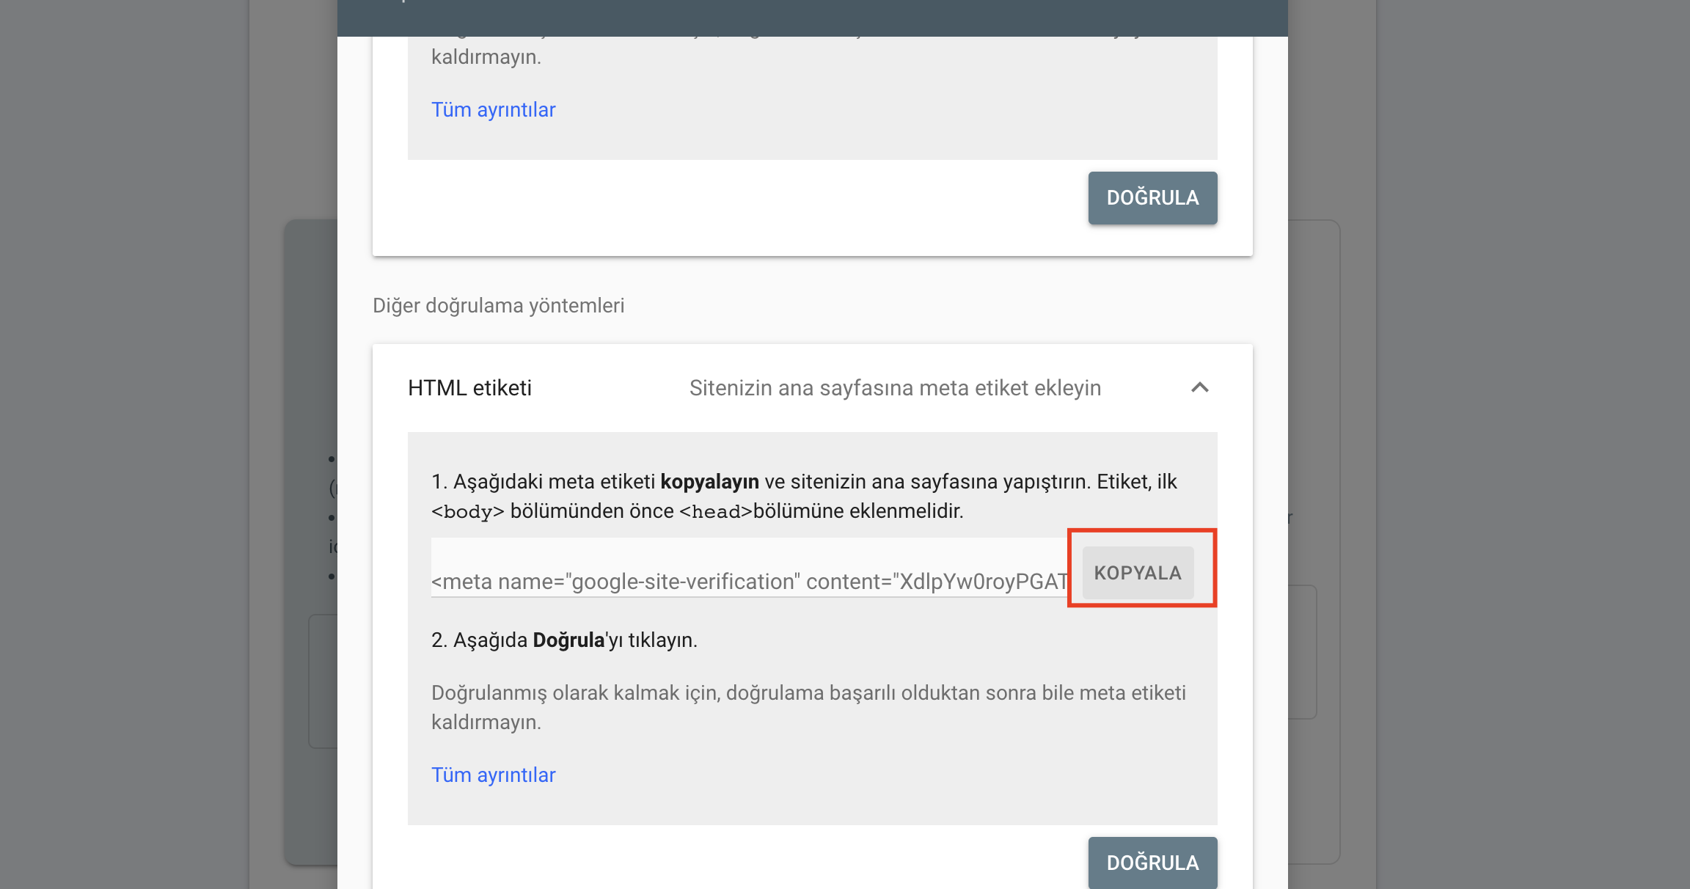Click the top DOĞRULA button

pos(1152,197)
